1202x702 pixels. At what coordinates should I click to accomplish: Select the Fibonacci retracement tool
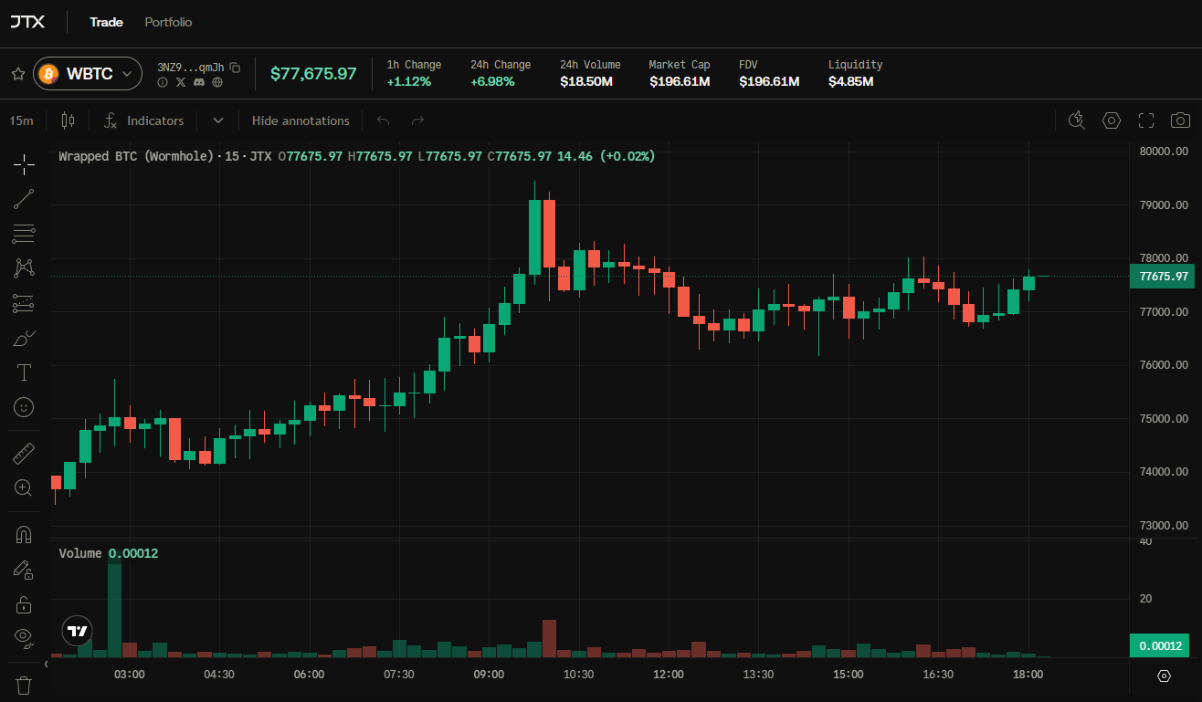pos(24,234)
